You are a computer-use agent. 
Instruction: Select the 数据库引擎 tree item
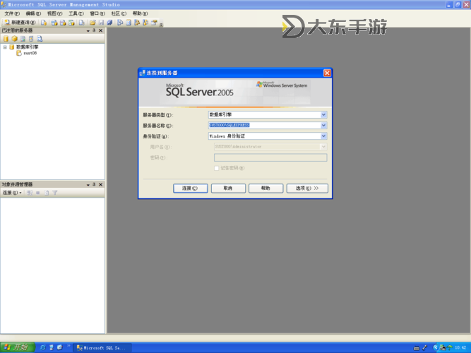pos(27,47)
